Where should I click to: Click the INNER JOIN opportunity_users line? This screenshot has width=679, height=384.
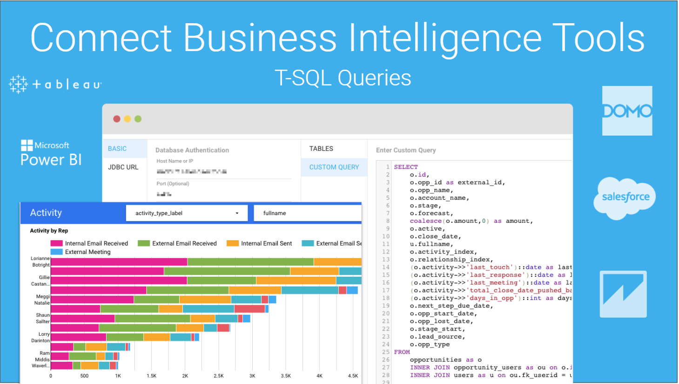coord(491,367)
